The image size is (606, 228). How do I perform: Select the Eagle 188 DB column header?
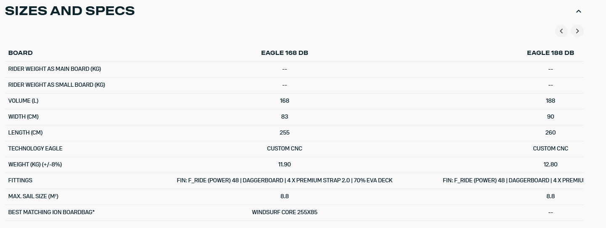point(550,53)
